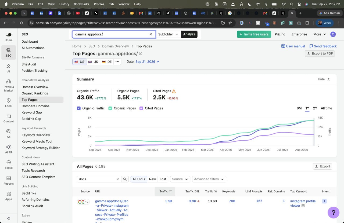Image resolution: width=344 pixels, height=223 pixels.
Task: Open the Chrome tab search dropdown
Action: (24, 13)
